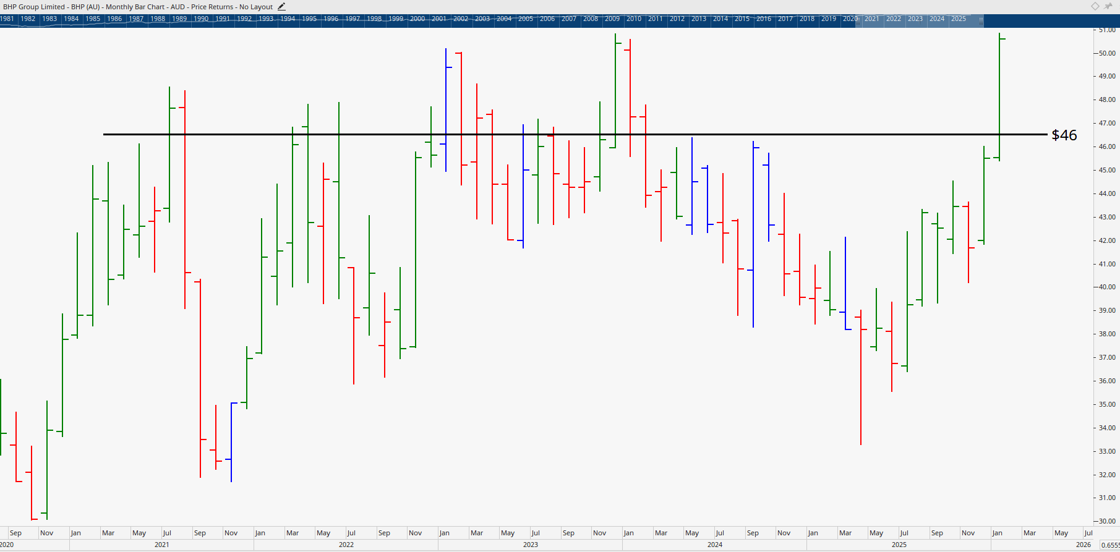1120x552 pixels.
Task: Click year 2019 in the overview timeline
Action: click(829, 19)
